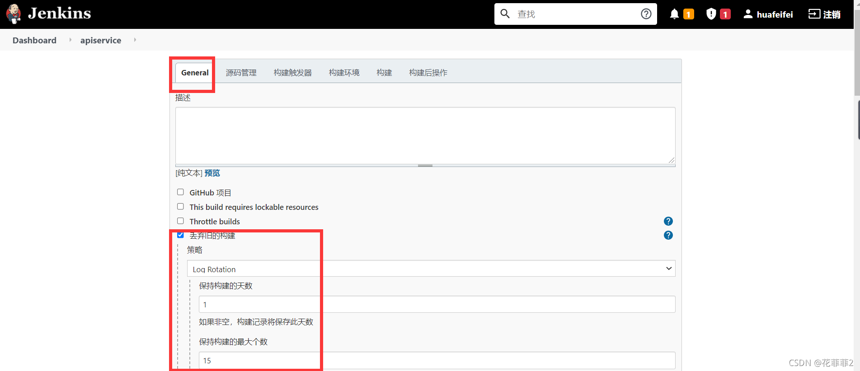The width and height of the screenshot is (860, 371).
Task: Open help for 丢弃旧的构建
Action: click(x=668, y=235)
